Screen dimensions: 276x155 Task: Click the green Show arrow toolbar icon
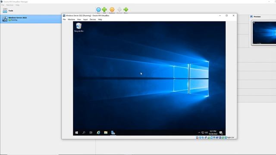(125, 9)
